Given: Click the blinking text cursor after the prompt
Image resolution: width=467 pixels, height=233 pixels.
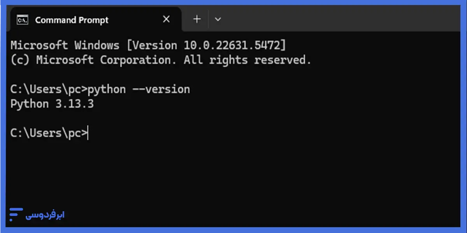Looking at the screenshot, I should point(88,134).
